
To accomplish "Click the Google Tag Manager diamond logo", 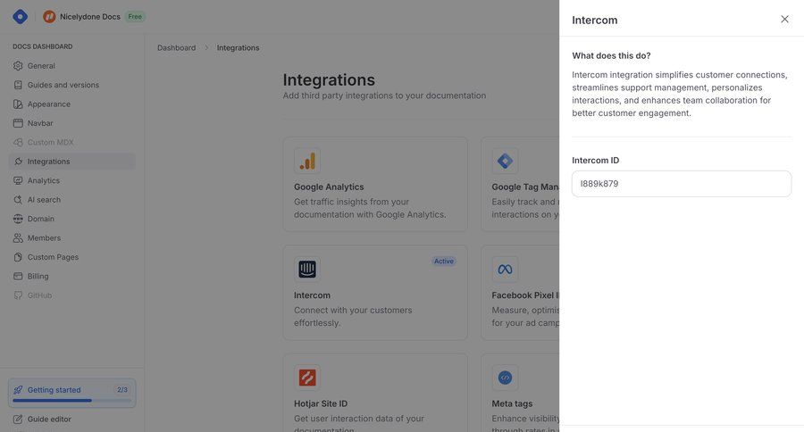I will point(505,161).
